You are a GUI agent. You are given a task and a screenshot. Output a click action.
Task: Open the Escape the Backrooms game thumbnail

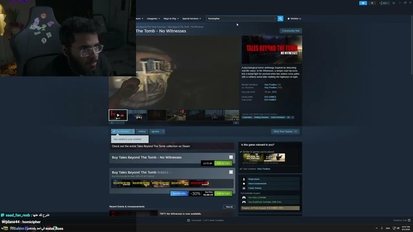click(x=253, y=157)
